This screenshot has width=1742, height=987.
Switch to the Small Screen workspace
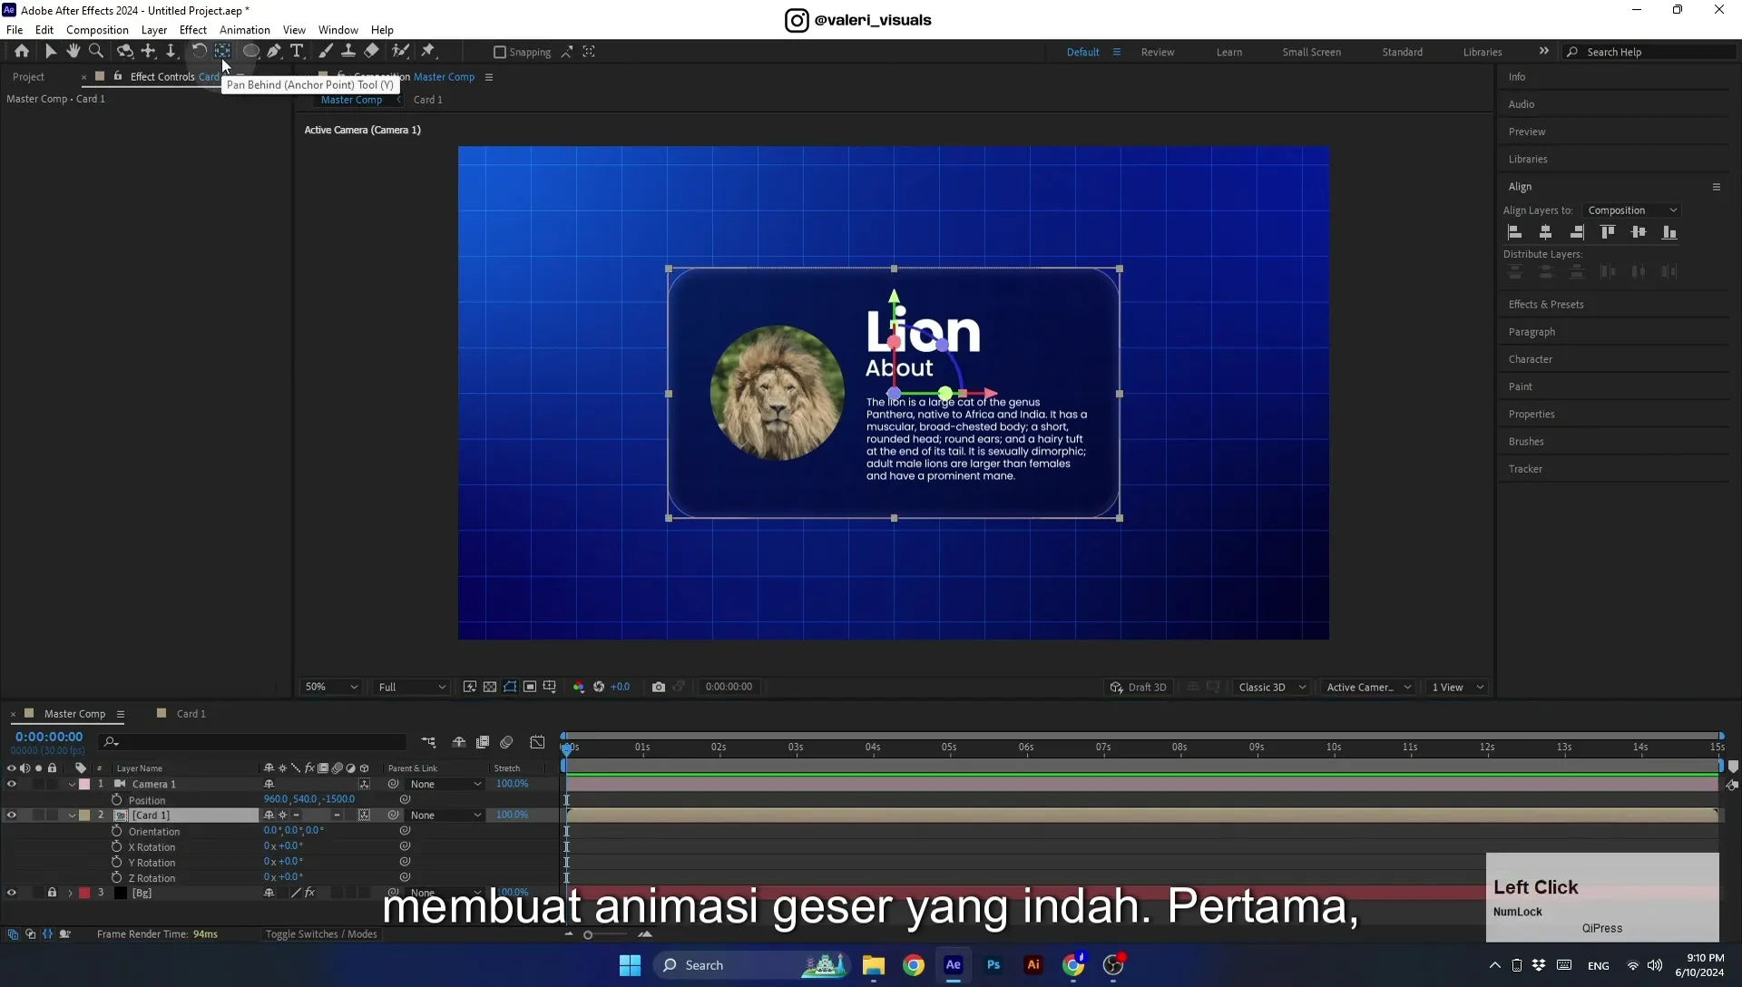click(x=1311, y=53)
